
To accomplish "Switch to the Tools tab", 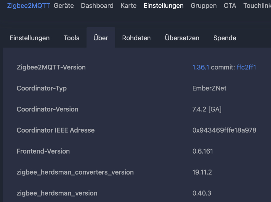I will click(x=71, y=38).
